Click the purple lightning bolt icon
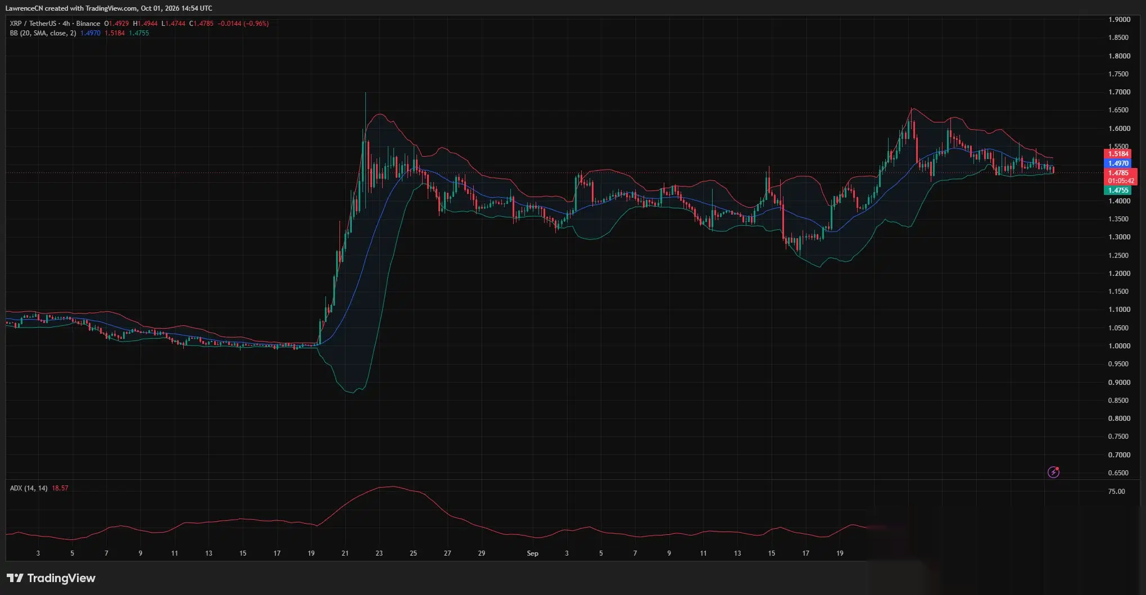Viewport: 1146px width, 595px height. pos(1053,473)
